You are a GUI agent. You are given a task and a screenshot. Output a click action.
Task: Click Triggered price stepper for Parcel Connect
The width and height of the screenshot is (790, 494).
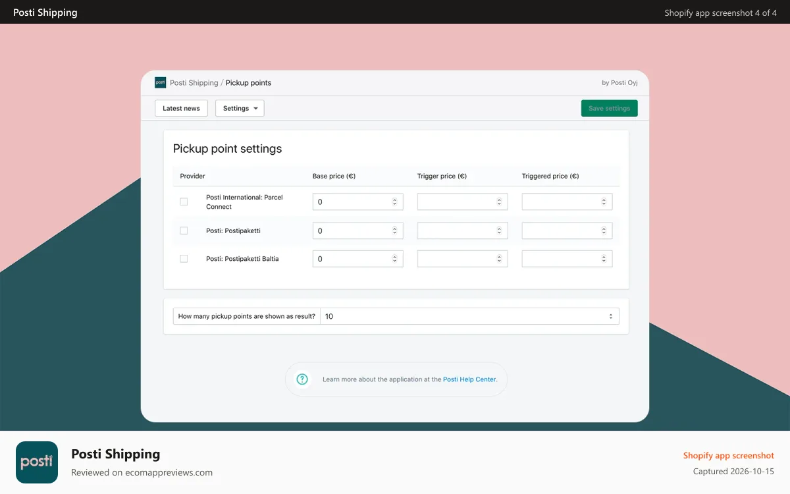(604, 202)
